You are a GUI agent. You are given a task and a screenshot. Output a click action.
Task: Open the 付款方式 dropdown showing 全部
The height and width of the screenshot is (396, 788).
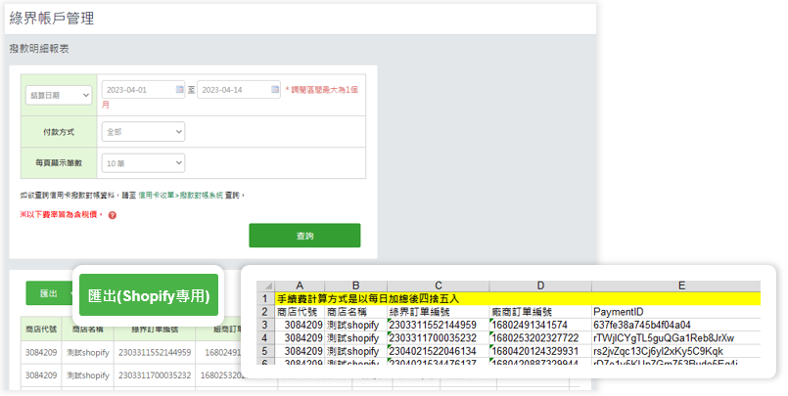click(142, 131)
